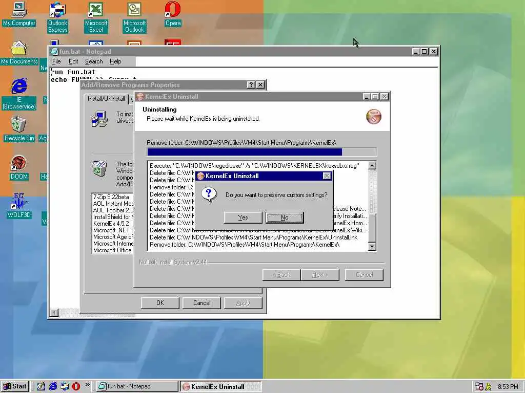
Task: Click Opera quick launch icon in taskbar
Action: [76, 386]
